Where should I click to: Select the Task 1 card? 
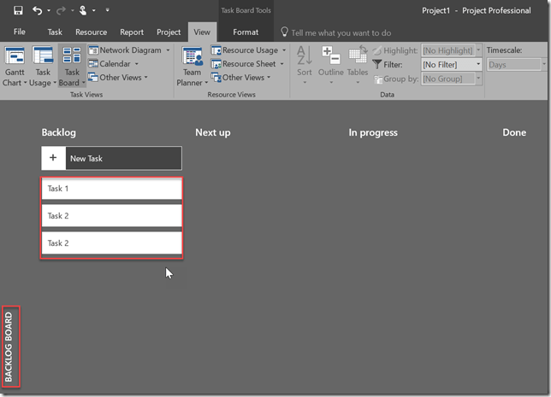111,189
